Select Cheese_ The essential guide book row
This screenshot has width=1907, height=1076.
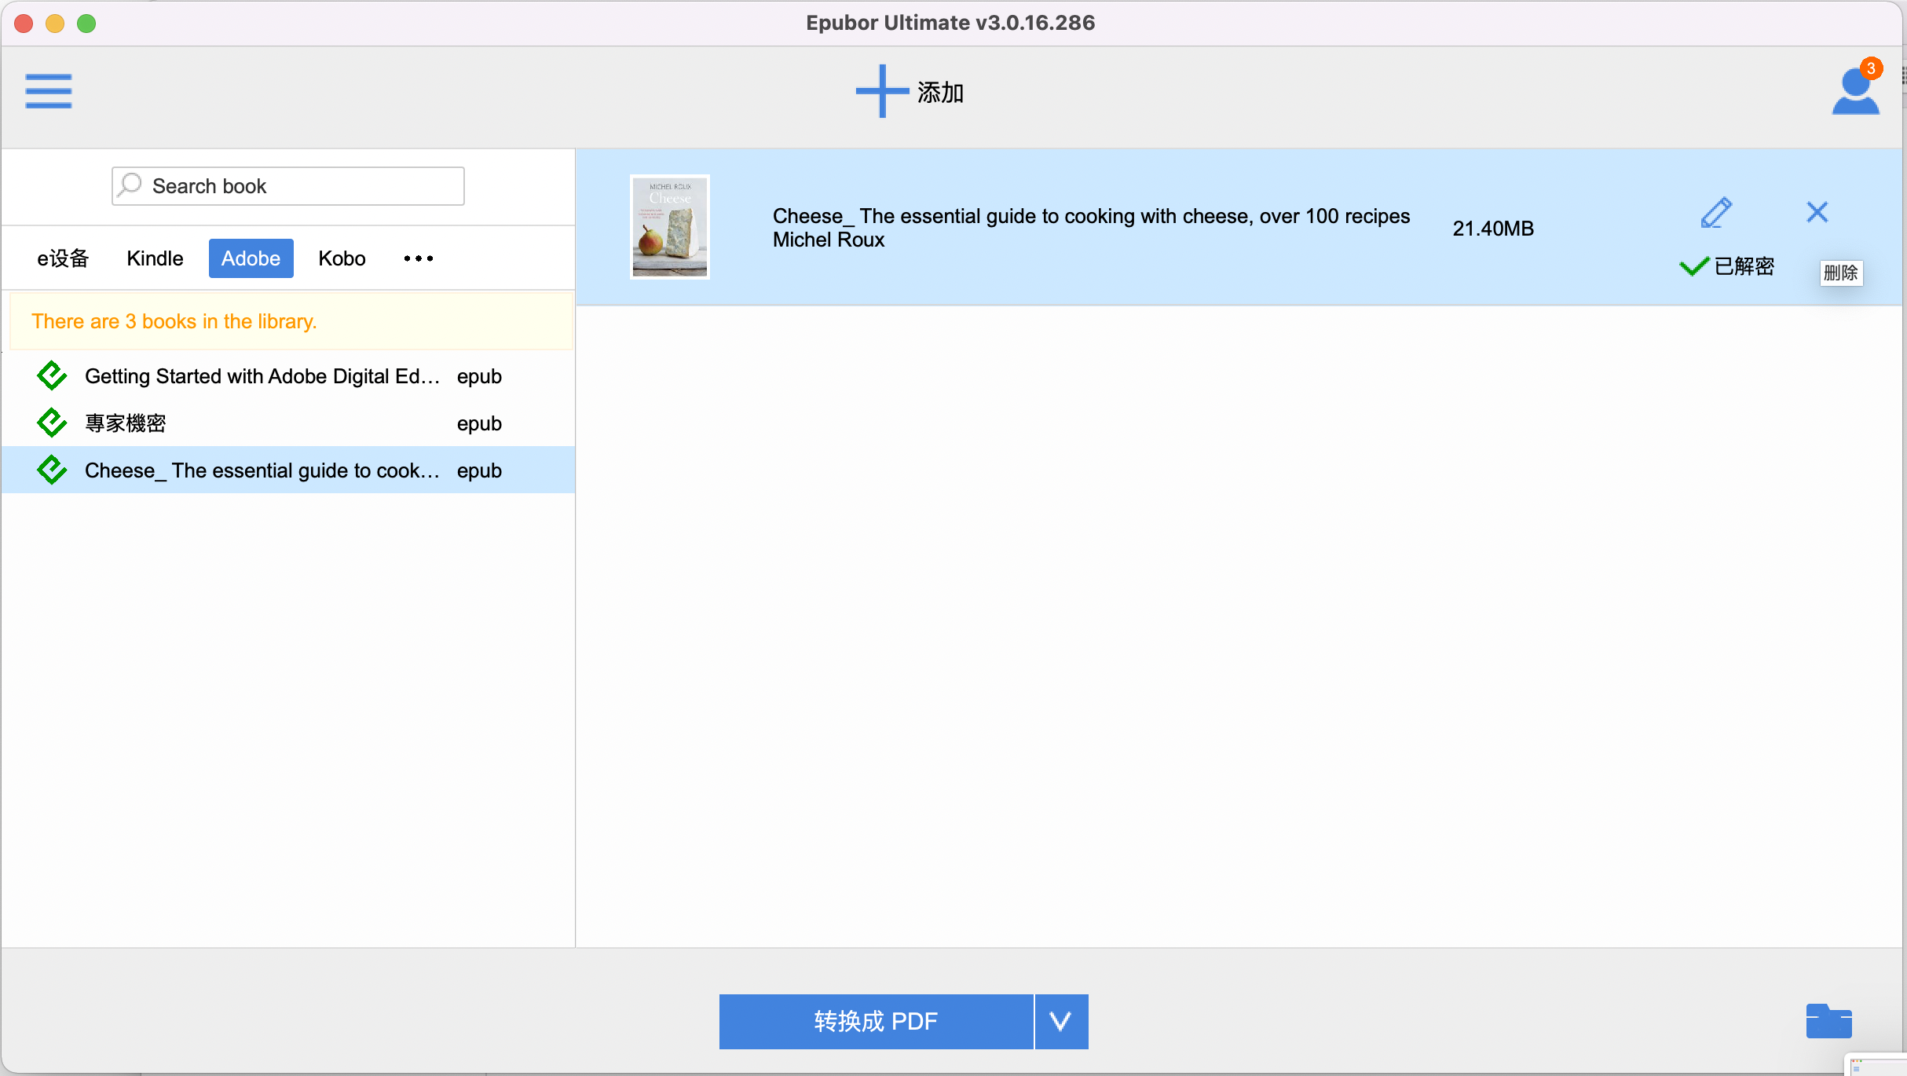coord(287,470)
